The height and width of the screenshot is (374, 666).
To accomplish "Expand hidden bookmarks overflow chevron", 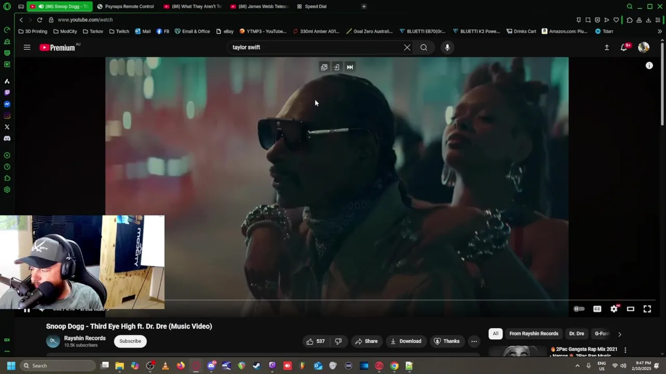I will pyautogui.click(x=660, y=31).
